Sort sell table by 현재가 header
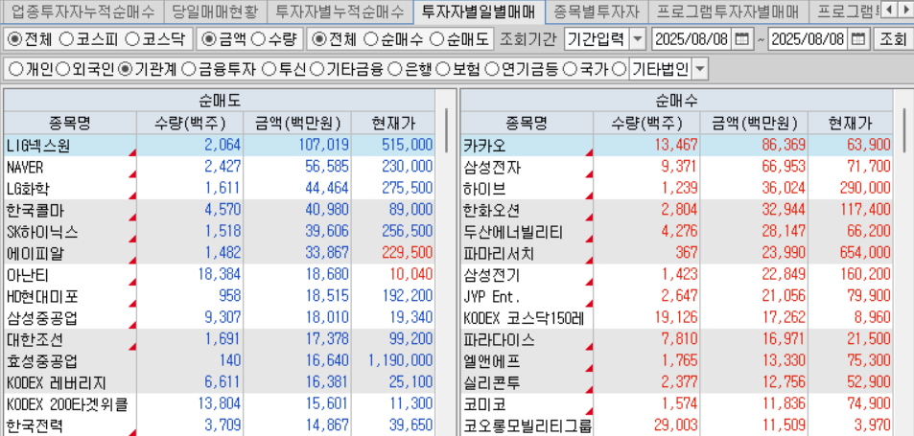914x436 pixels. (x=393, y=123)
